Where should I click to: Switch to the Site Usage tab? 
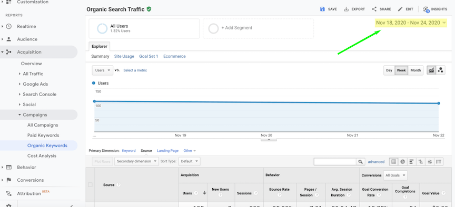point(124,56)
